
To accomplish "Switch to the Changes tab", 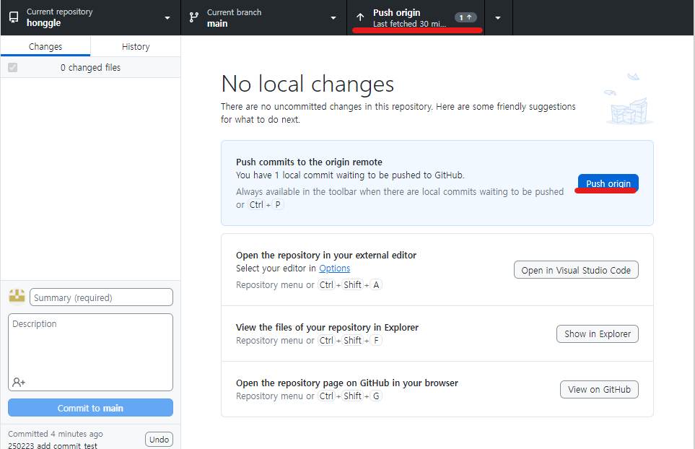I will pos(45,46).
